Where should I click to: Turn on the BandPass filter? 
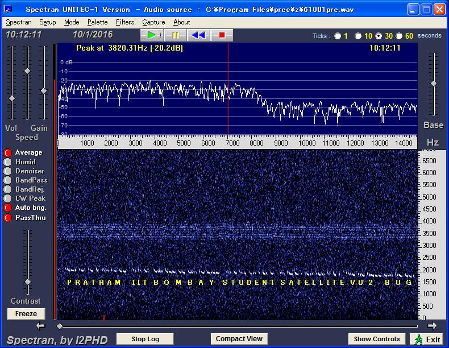tap(7, 180)
